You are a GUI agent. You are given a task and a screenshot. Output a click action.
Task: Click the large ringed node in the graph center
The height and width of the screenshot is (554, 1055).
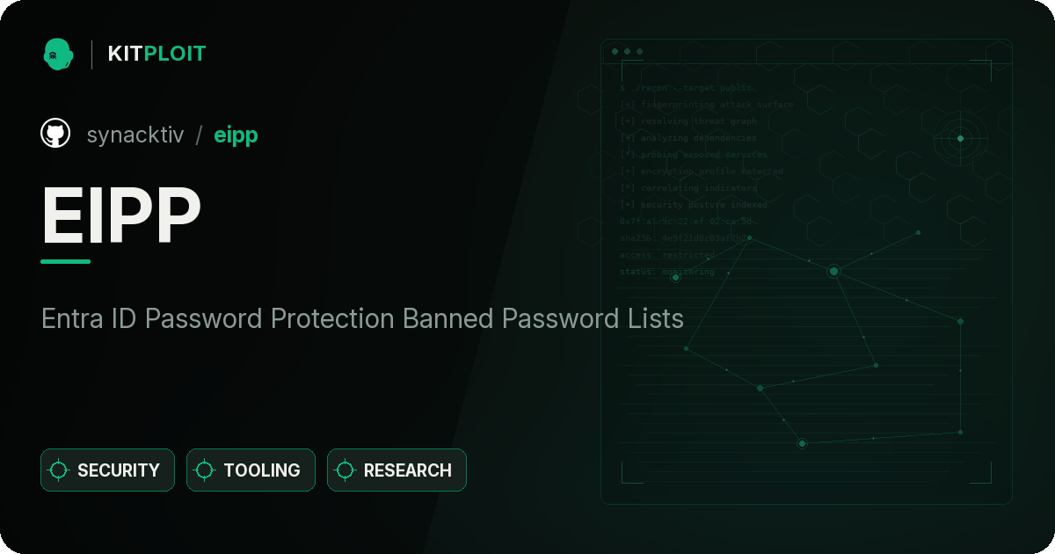(x=833, y=272)
